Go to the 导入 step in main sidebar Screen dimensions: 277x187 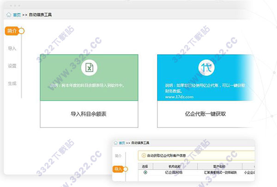coord(12,48)
